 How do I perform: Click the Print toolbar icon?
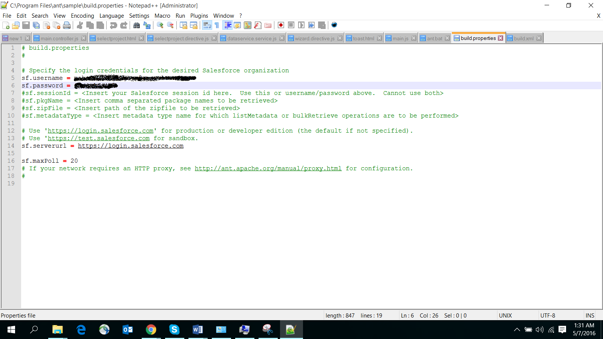(67, 25)
